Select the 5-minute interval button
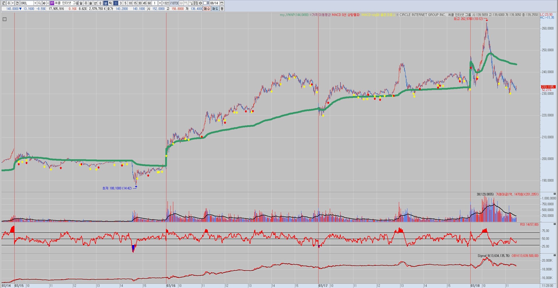This screenshot has width=558, height=288. (125, 3)
